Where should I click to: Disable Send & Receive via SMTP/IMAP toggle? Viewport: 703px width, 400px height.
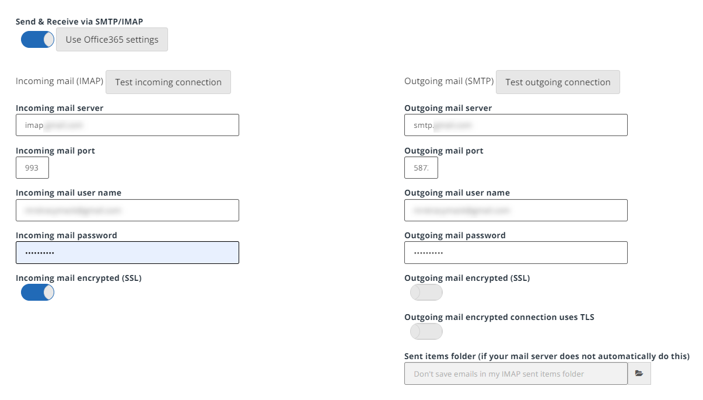(x=37, y=40)
